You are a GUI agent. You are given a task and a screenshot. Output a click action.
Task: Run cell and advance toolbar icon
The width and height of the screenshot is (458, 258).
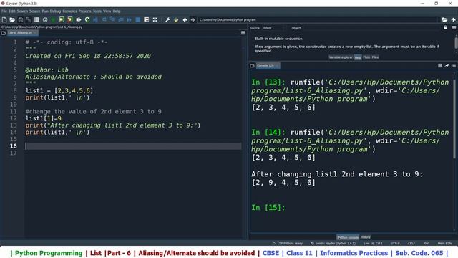pyautogui.click(x=70, y=19)
